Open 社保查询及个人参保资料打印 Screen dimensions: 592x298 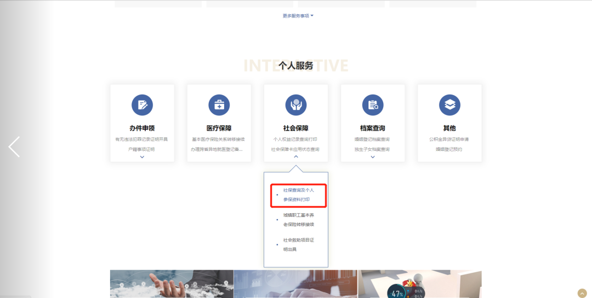point(298,195)
